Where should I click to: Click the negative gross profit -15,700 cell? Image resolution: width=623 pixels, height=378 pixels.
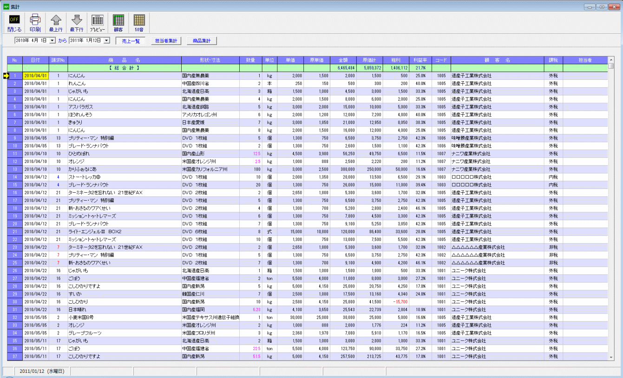[x=396, y=302]
